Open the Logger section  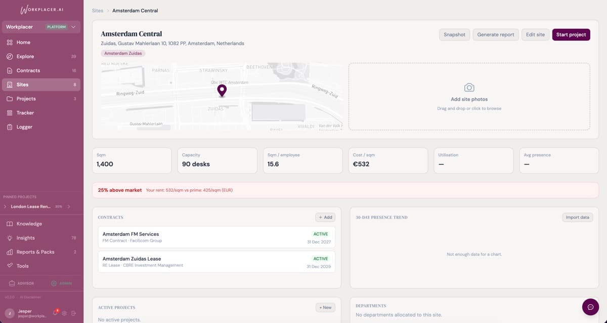pos(41,127)
